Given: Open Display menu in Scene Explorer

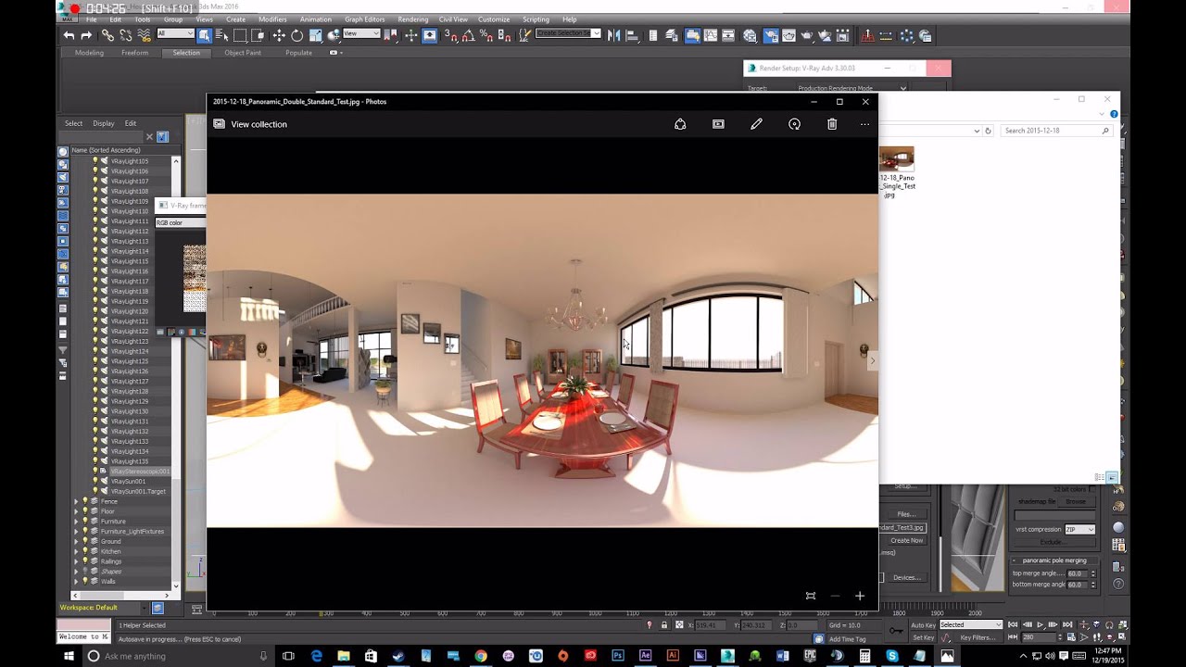Looking at the screenshot, I should (x=104, y=123).
